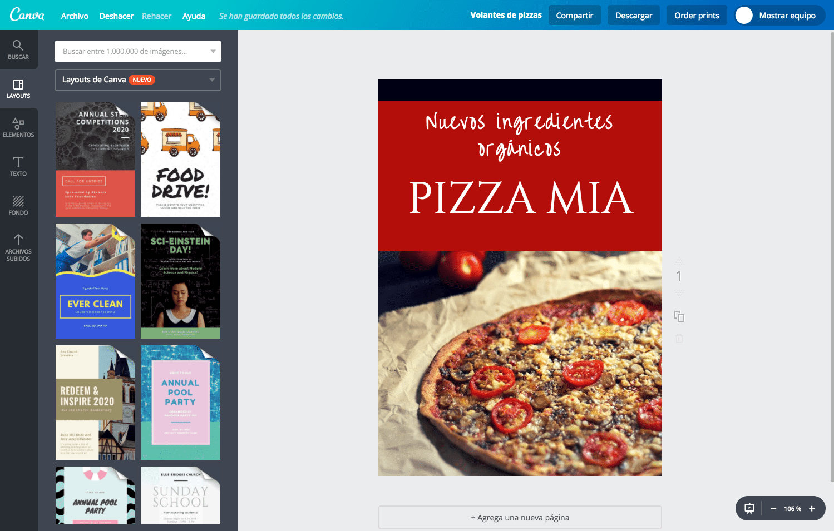Open the Texto panel
Screen dimensions: 834x531
pos(18,166)
